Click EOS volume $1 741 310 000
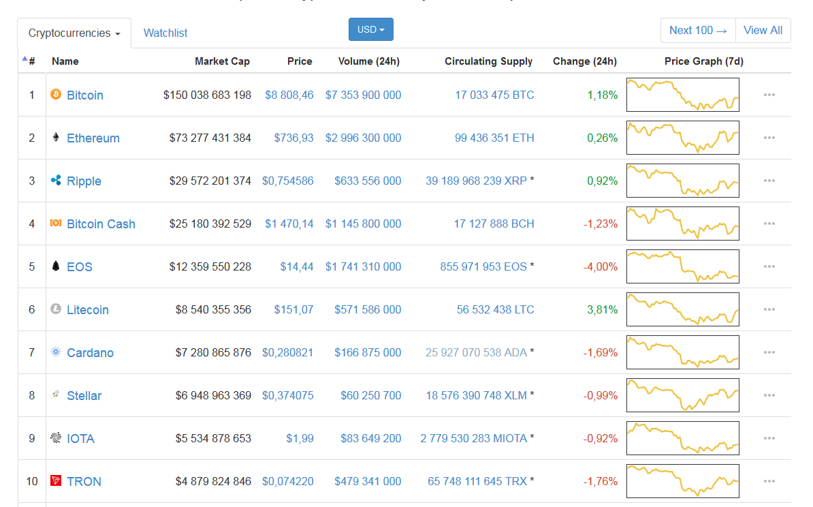 click(364, 266)
